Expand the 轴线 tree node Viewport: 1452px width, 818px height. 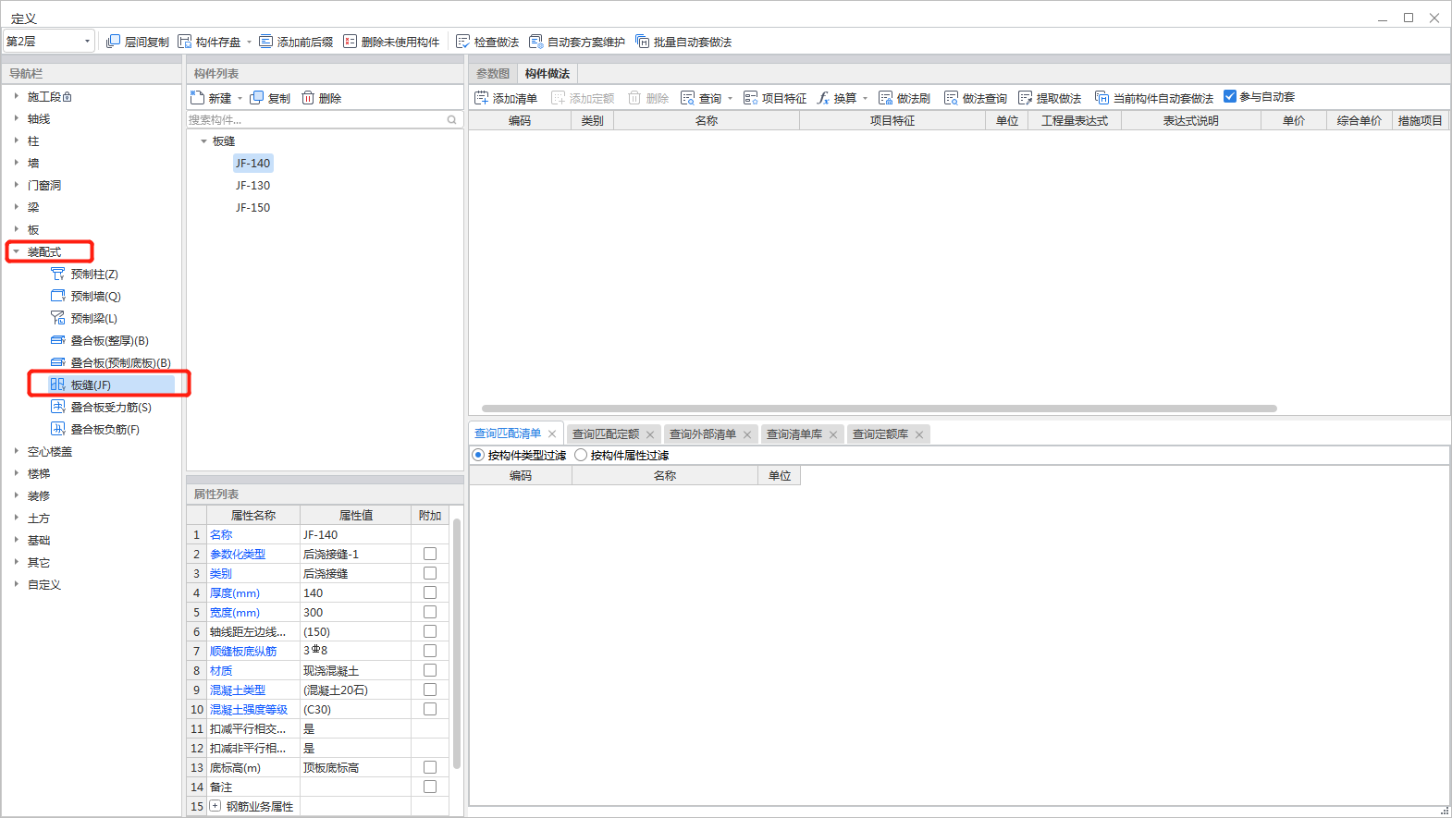[16, 118]
